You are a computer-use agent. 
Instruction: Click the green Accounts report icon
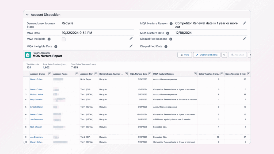(28, 55)
